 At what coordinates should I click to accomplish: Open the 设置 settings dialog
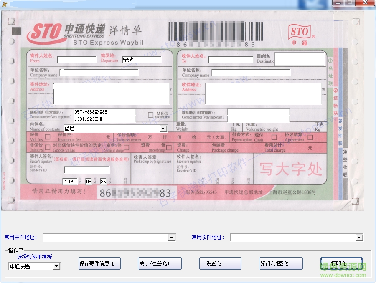click(220, 263)
